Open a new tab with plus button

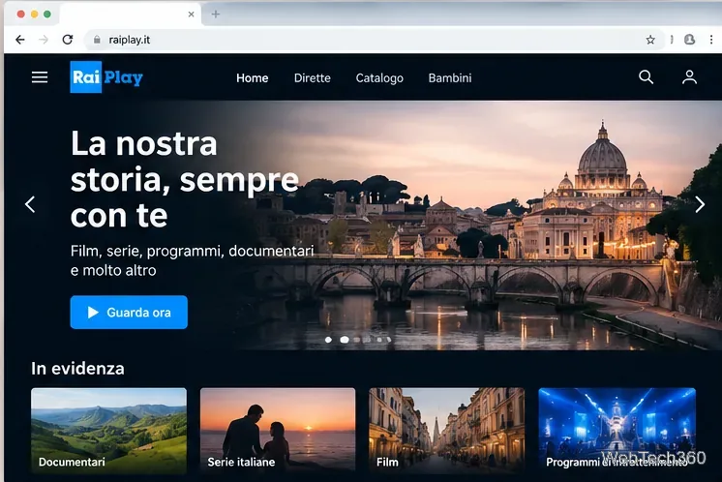216,15
